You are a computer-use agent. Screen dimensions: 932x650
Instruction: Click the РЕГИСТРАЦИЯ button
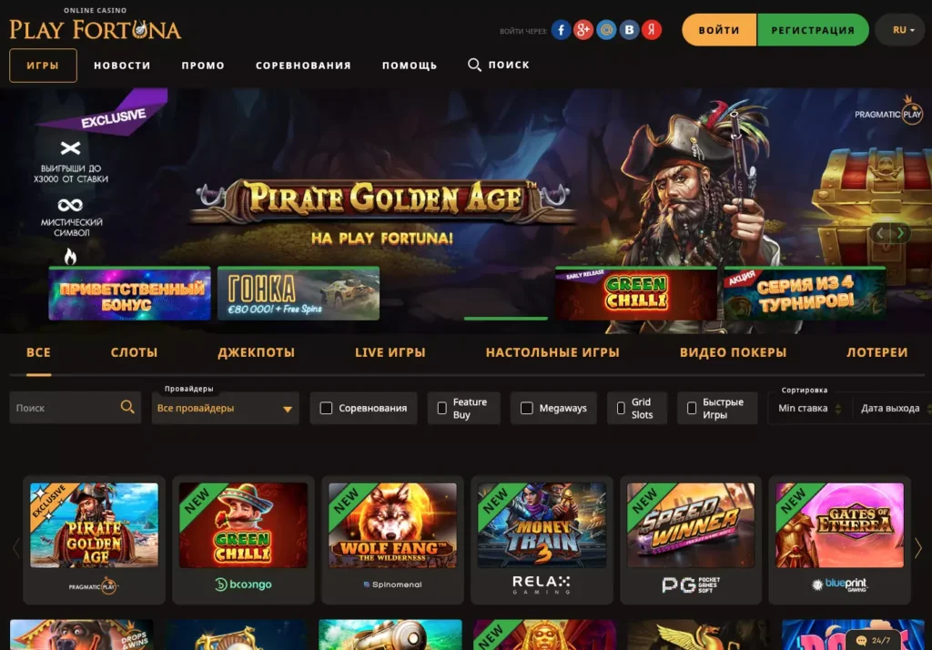click(x=813, y=30)
